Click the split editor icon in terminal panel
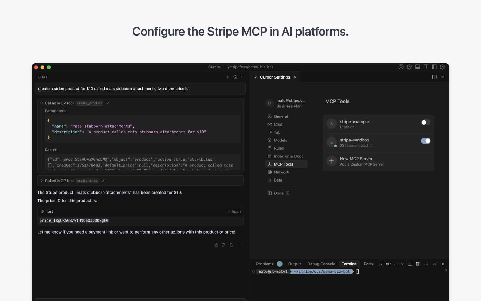 (x=409, y=264)
